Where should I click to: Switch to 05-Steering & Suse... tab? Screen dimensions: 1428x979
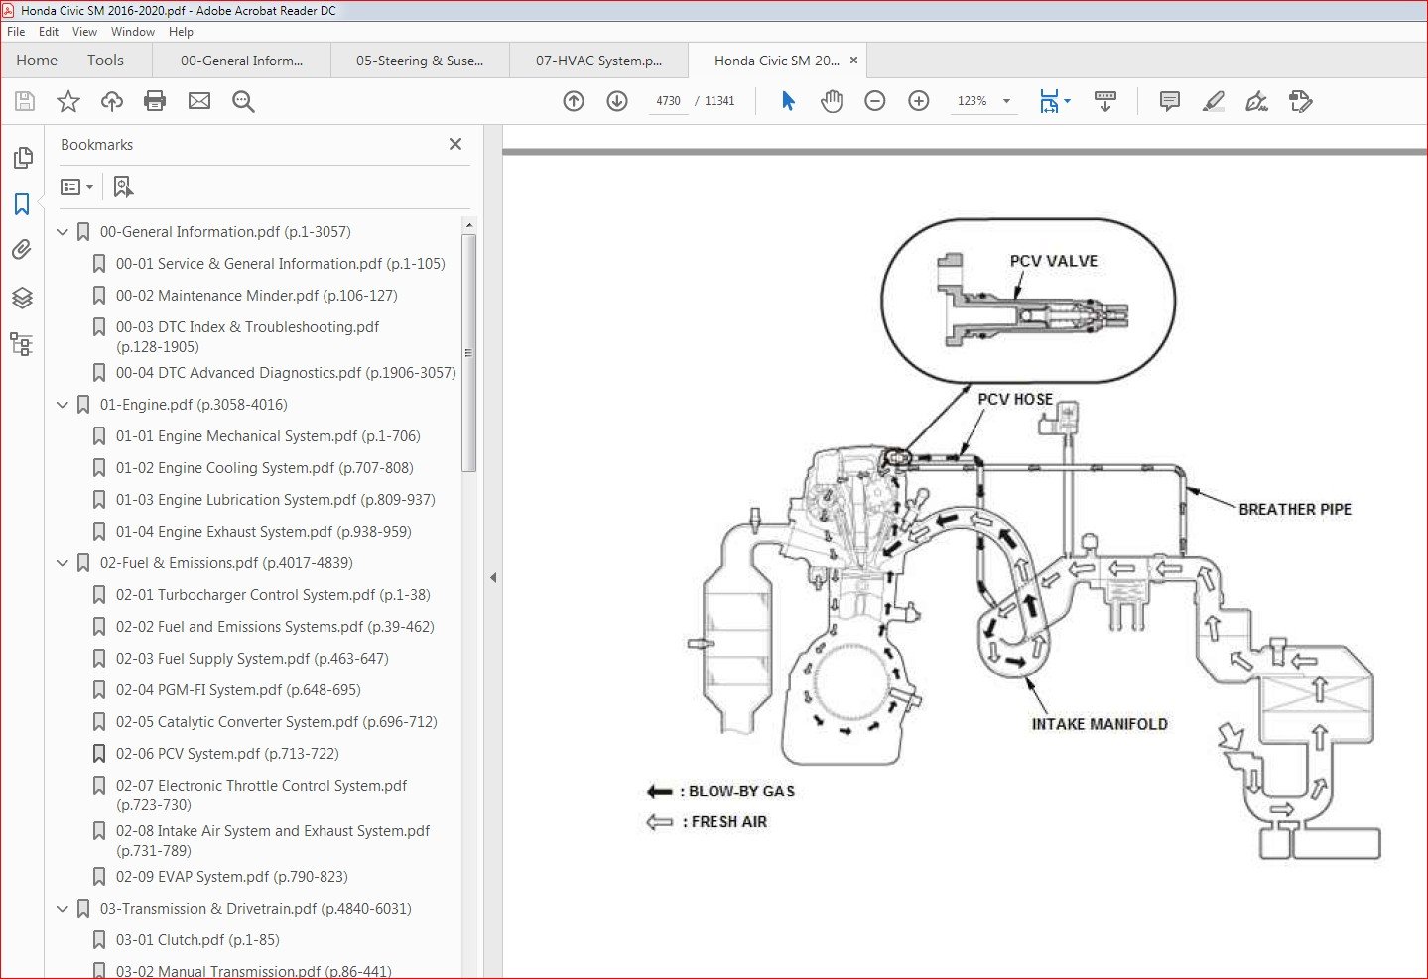tap(420, 61)
